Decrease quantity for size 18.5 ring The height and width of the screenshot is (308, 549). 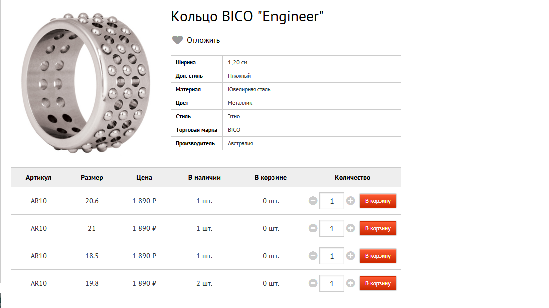313,256
